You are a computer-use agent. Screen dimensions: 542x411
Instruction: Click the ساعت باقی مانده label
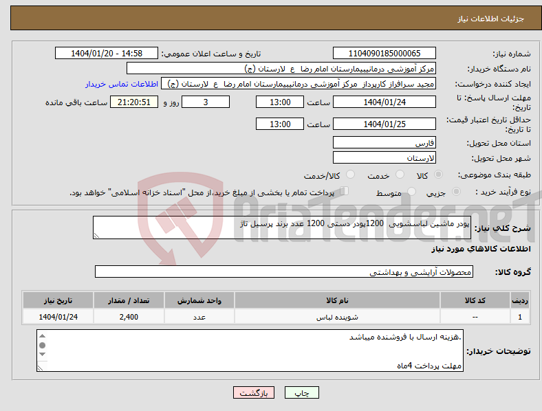[x=76, y=102]
